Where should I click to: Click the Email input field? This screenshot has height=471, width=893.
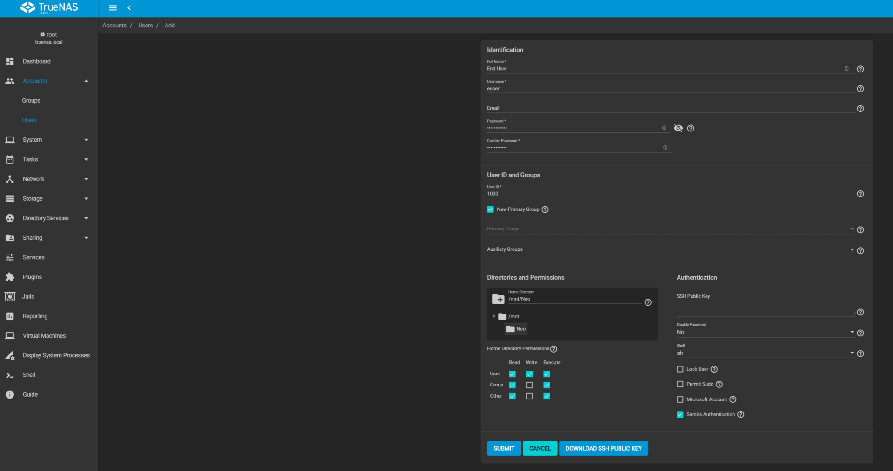(x=671, y=108)
